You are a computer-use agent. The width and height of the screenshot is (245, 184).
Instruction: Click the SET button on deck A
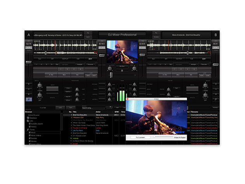(x=52, y=59)
